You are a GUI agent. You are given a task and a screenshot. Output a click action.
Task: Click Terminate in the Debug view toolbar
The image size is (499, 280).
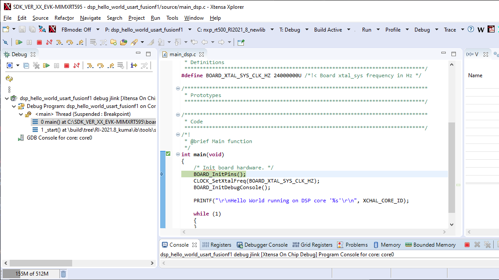[66, 65]
